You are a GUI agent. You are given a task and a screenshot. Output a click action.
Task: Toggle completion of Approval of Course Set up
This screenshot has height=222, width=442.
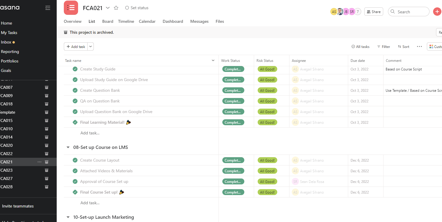click(75, 181)
